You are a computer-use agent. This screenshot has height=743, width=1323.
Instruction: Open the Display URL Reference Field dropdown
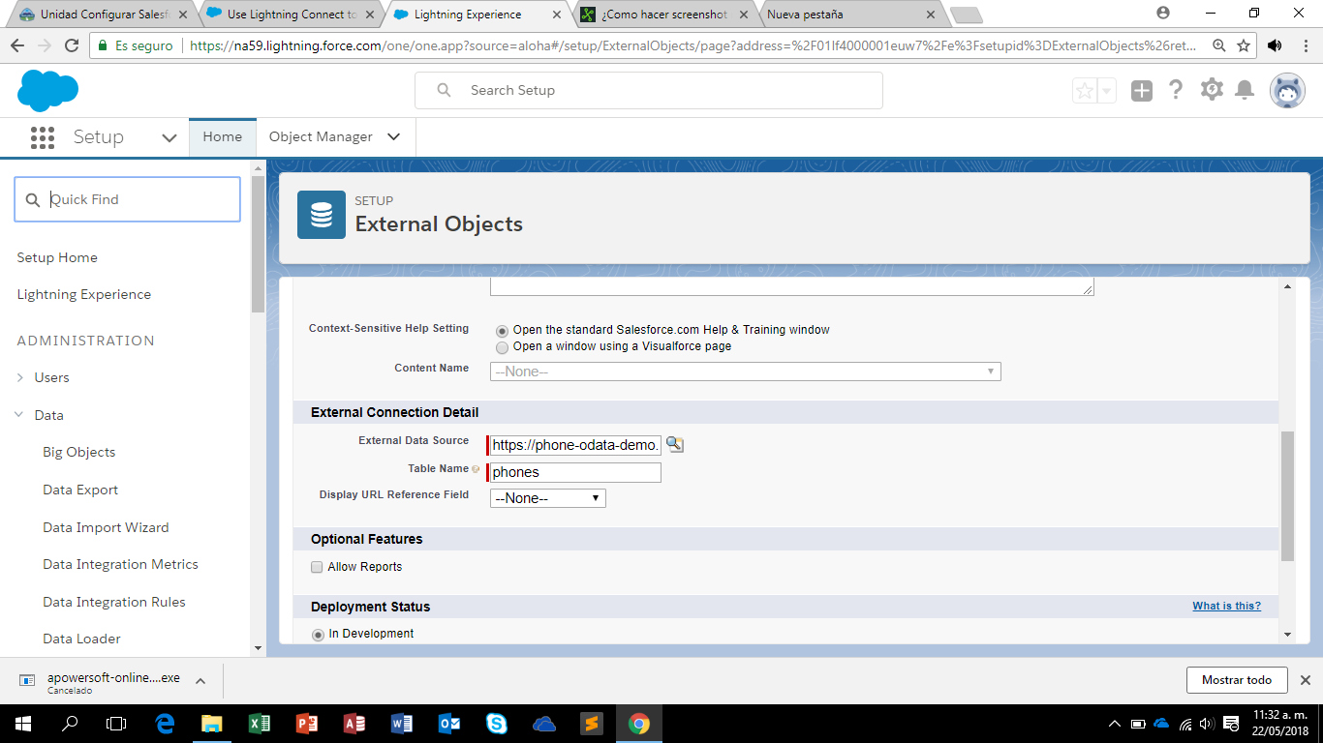[x=548, y=498]
